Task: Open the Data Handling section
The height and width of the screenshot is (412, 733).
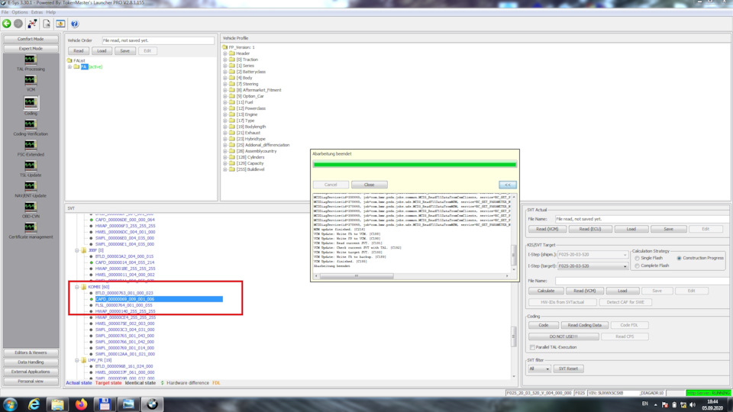Action: tap(31, 362)
